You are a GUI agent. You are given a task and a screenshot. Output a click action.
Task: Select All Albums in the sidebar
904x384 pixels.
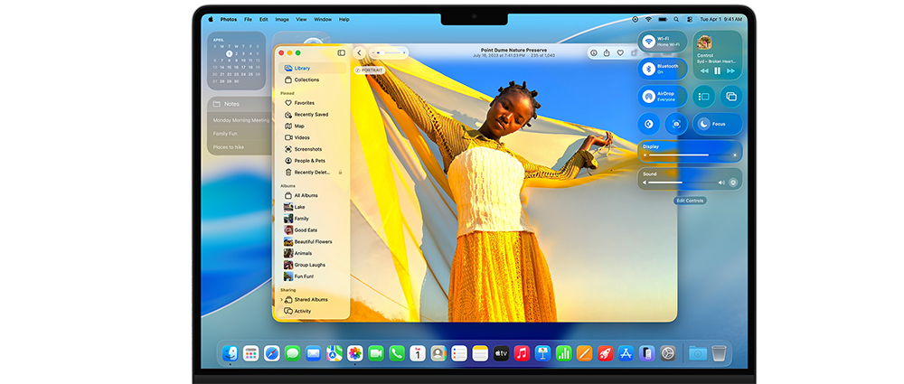click(x=313, y=195)
